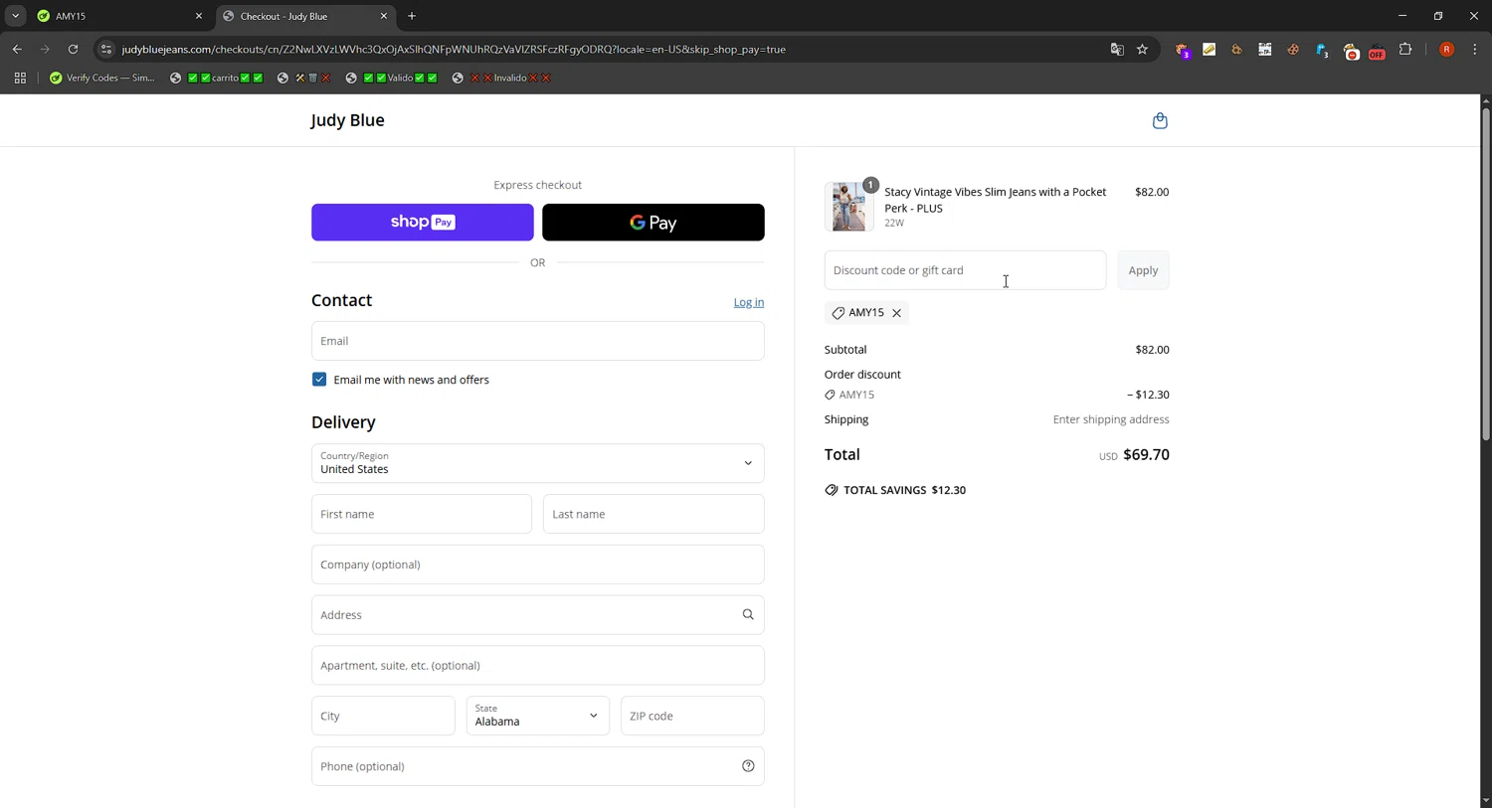This screenshot has width=1492, height=808.
Task: Show phone number help tooltip
Action: point(748,766)
